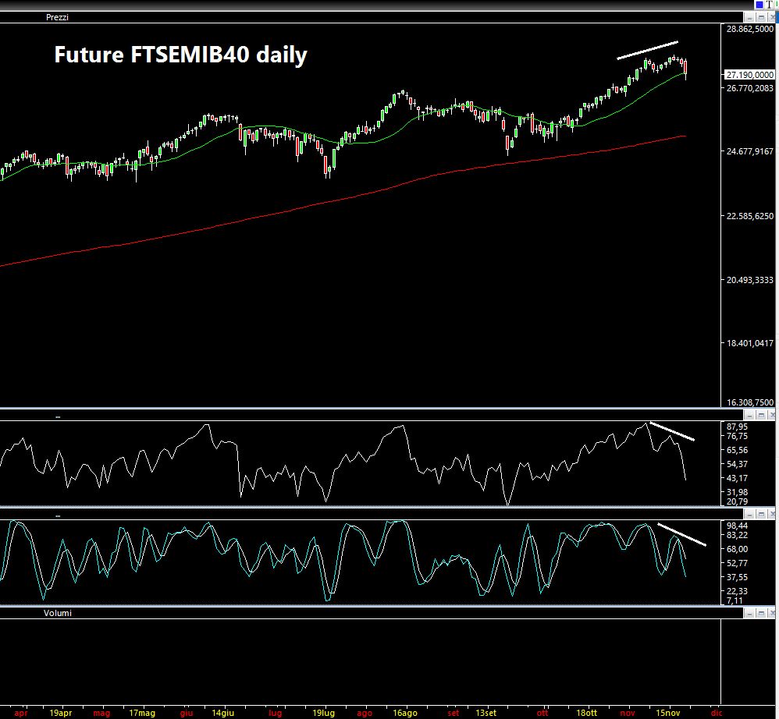Click the 7,11 stochastic scale value
Viewport: 779px width, 719px height.
click(735, 600)
